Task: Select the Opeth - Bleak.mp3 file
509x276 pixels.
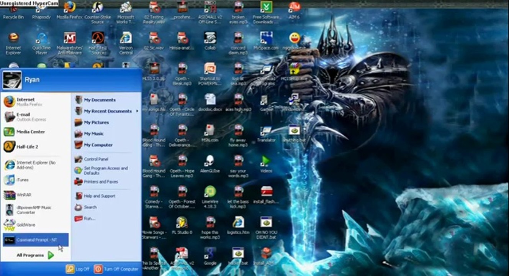Action: (182, 74)
